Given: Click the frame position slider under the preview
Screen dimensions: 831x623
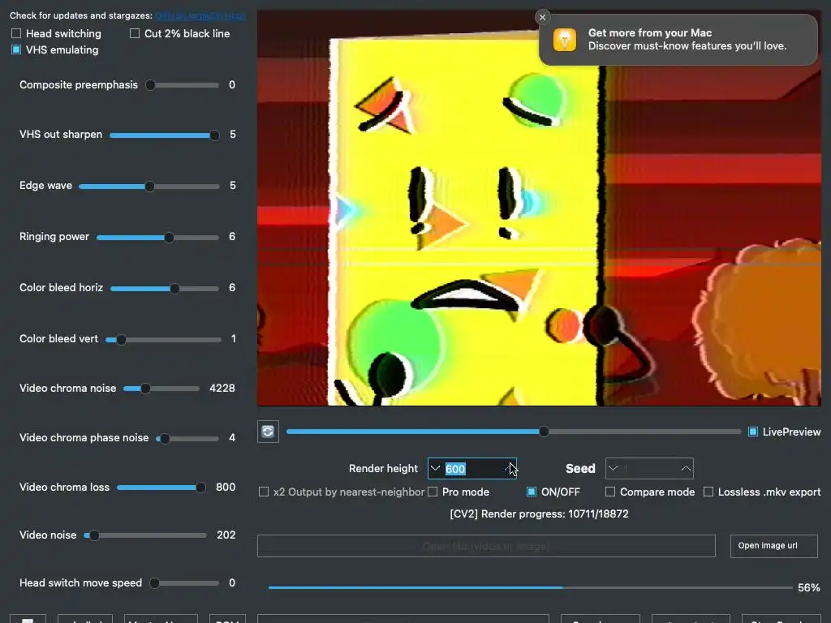Looking at the screenshot, I should coord(514,432).
